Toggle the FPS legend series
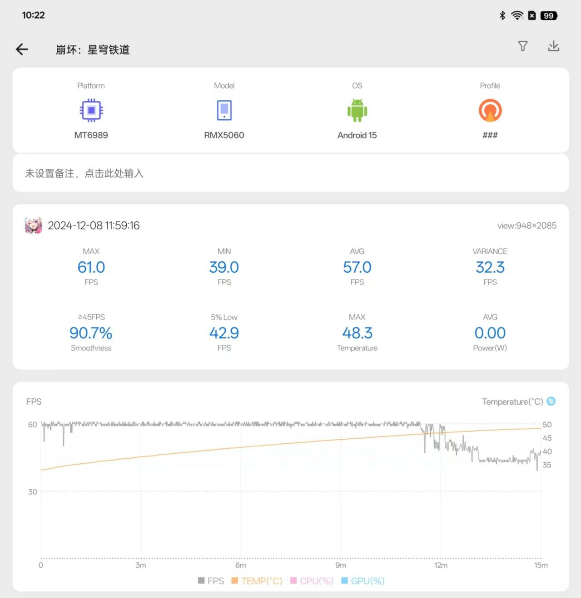This screenshot has width=581, height=598. [211, 581]
